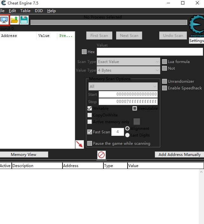
Task: Open the Value Type dropdown
Action: (x=128, y=70)
